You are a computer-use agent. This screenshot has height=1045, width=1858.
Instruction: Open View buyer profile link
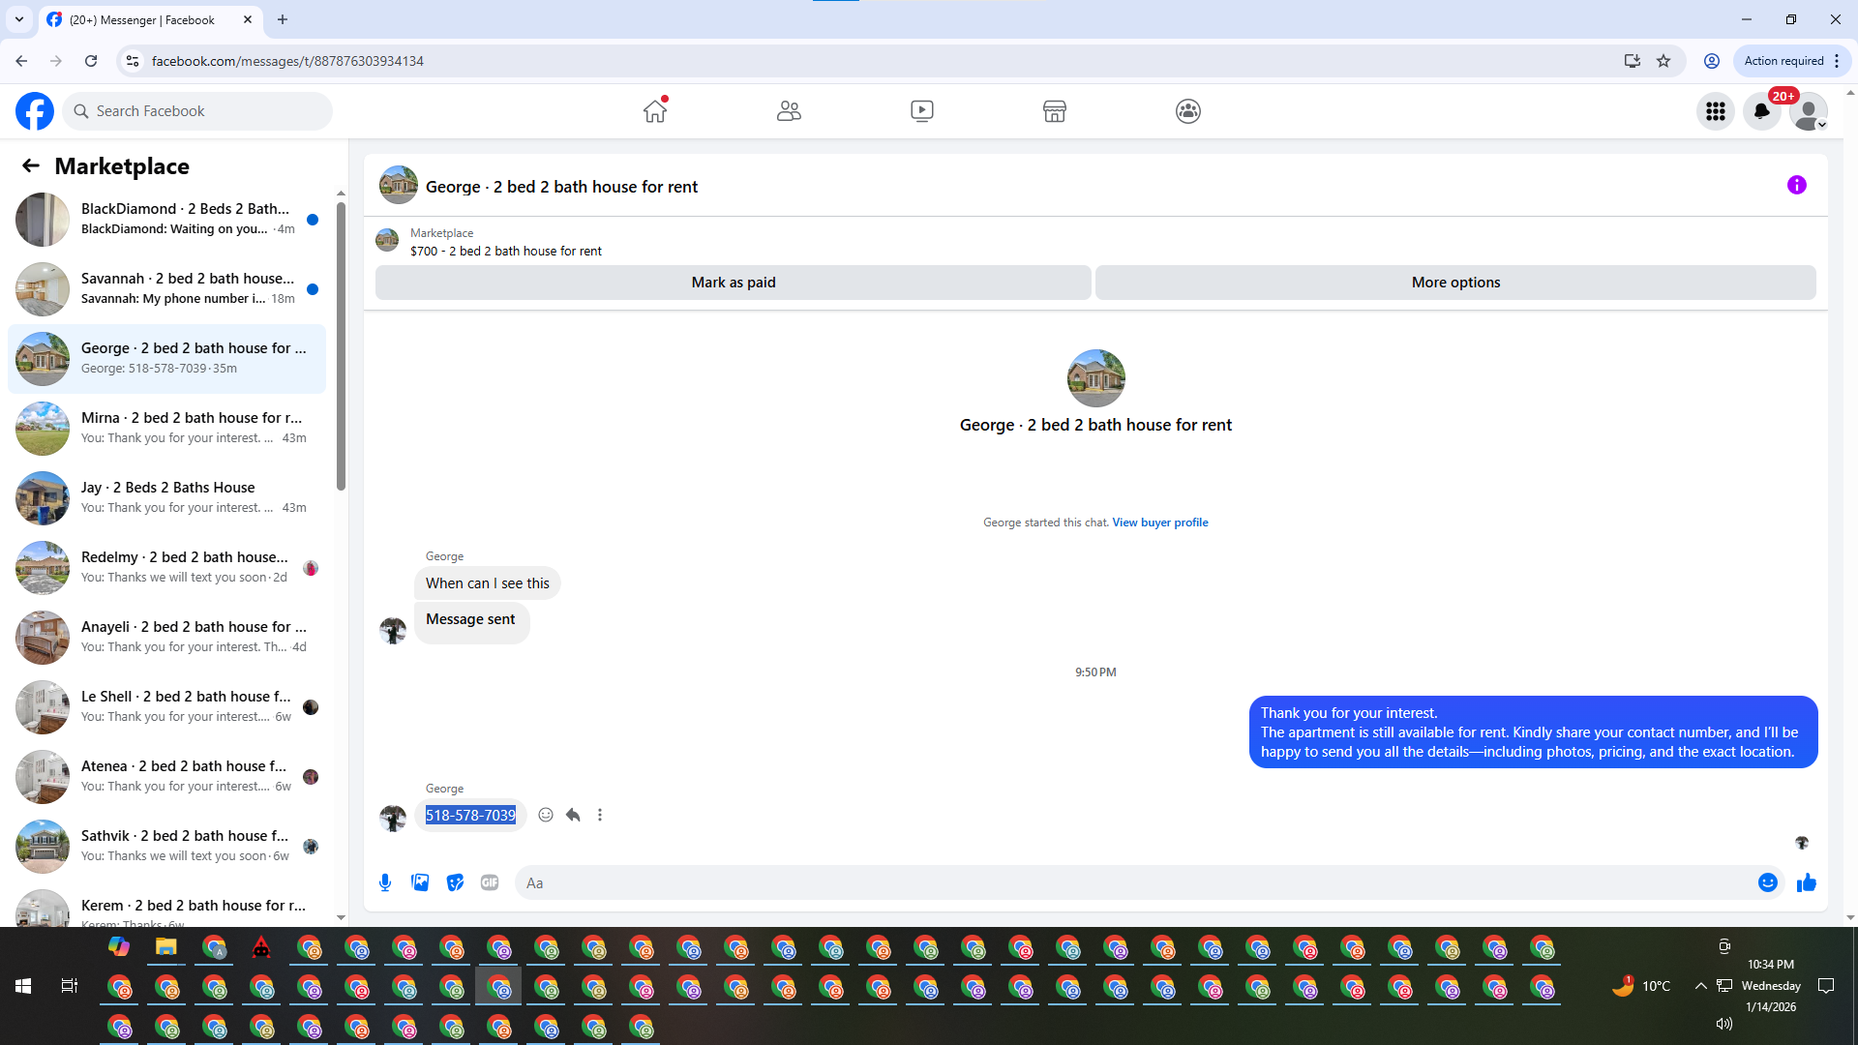coord(1159,522)
